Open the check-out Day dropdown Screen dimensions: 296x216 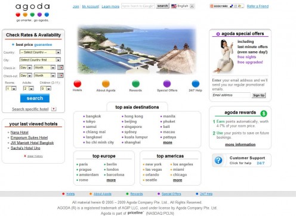[x=26, y=76]
